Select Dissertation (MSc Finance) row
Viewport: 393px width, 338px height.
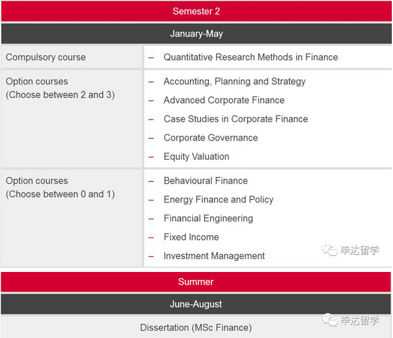[x=196, y=327]
